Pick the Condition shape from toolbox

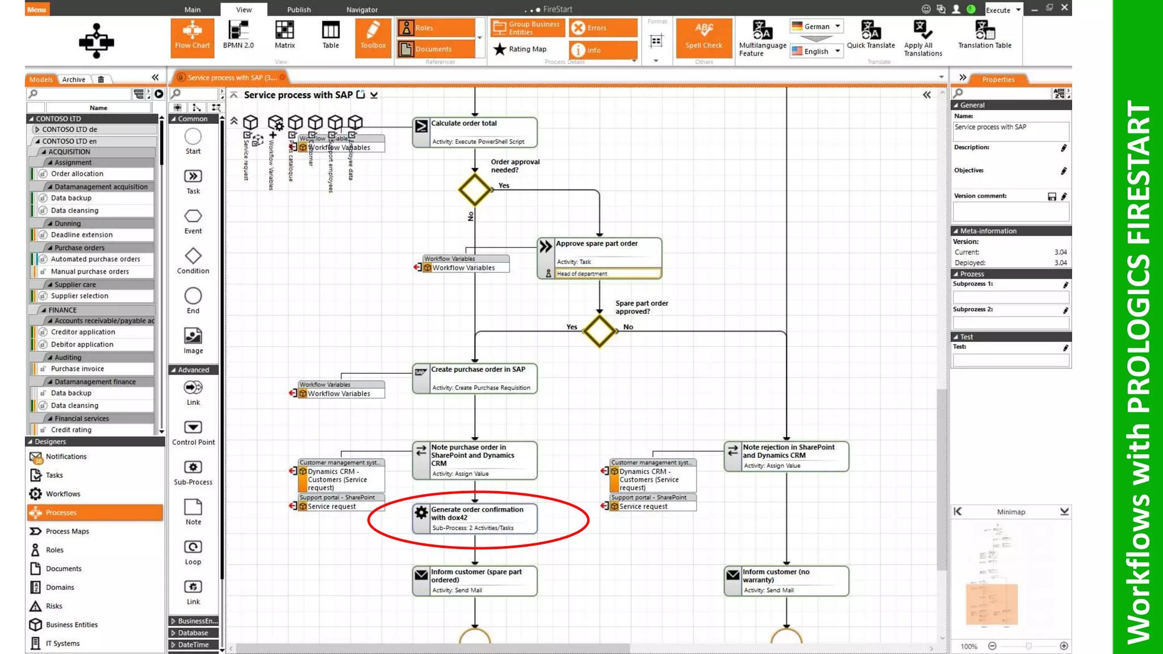[x=193, y=261]
